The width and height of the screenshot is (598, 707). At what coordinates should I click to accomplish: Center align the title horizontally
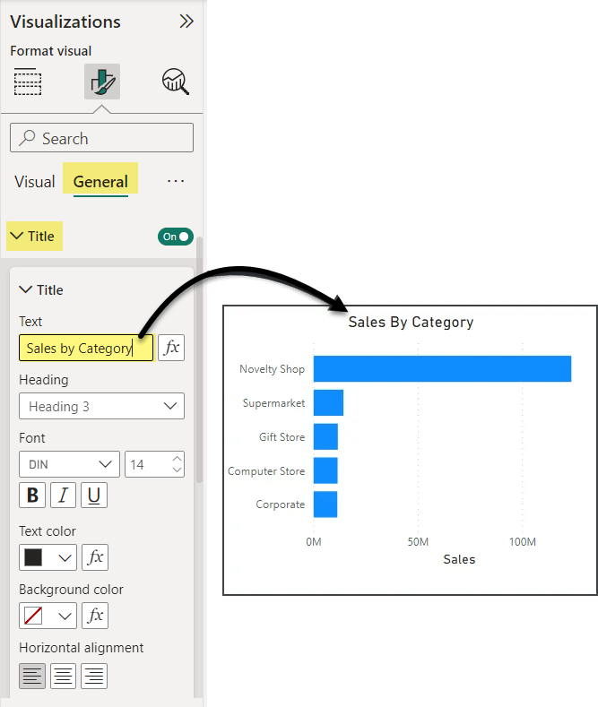[64, 676]
